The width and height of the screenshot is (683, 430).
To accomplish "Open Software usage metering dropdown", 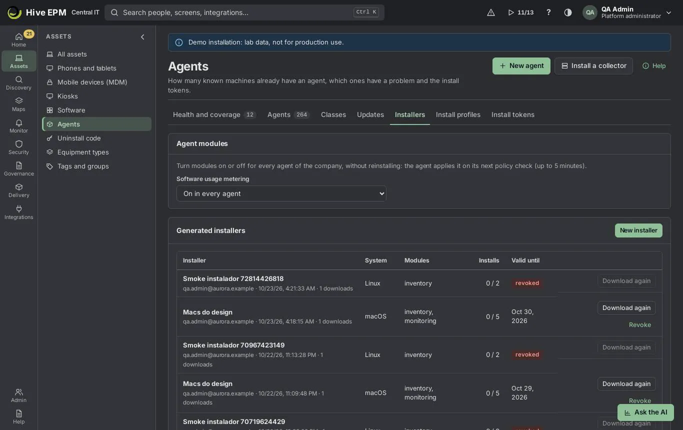I will pyautogui.click(x=281, y=193).
